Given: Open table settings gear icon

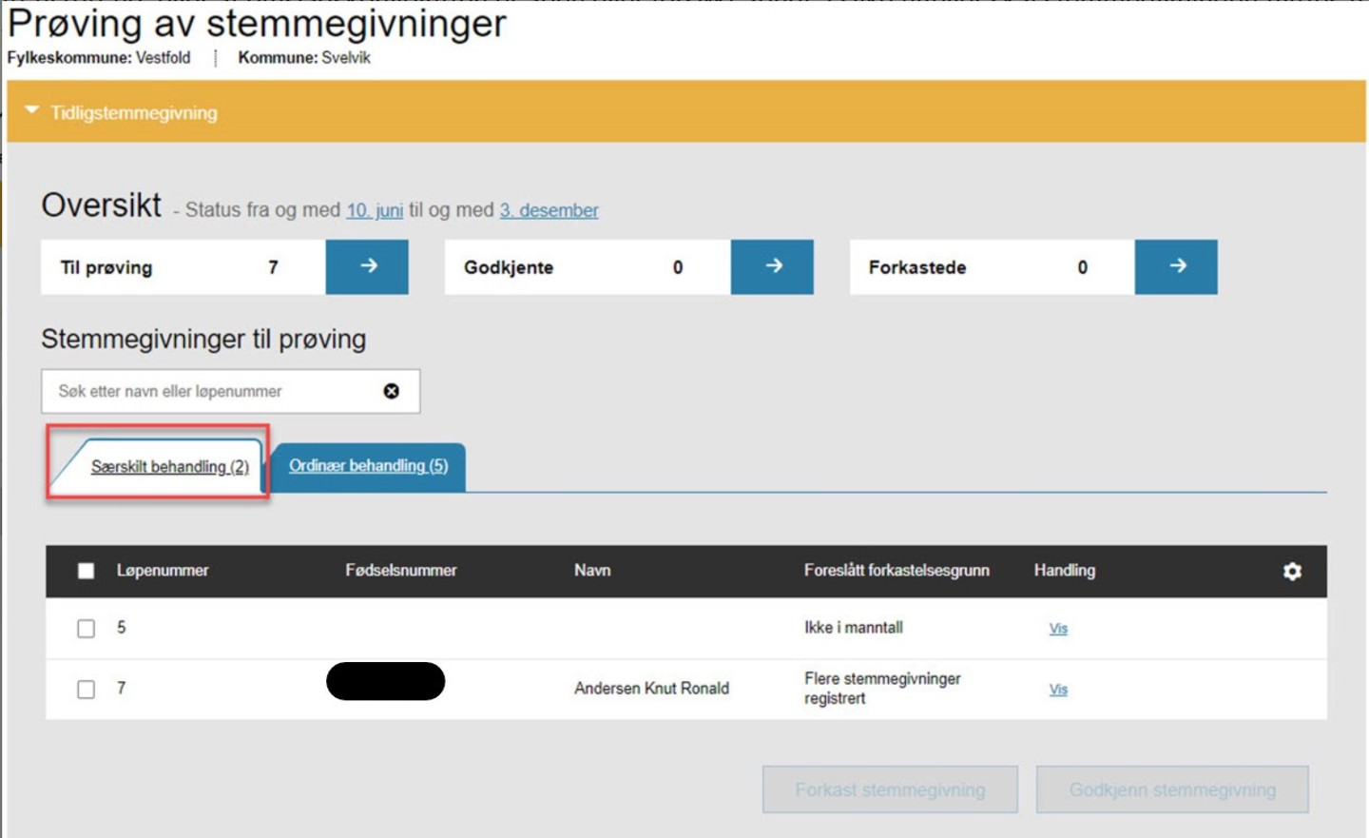Looking at the screenshot, I should point(1292,571).
